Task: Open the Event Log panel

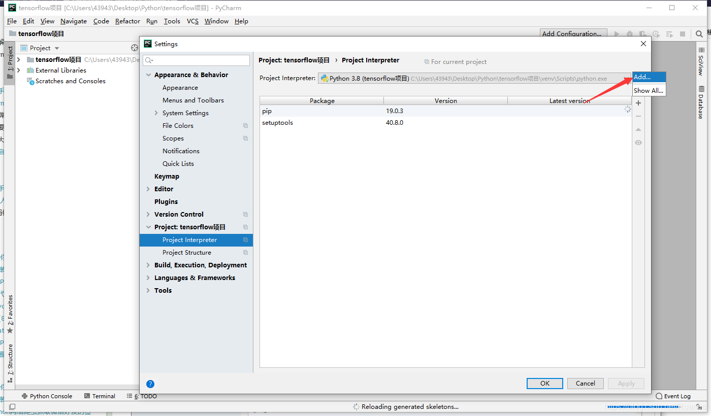Action: [x=673, y=396]
